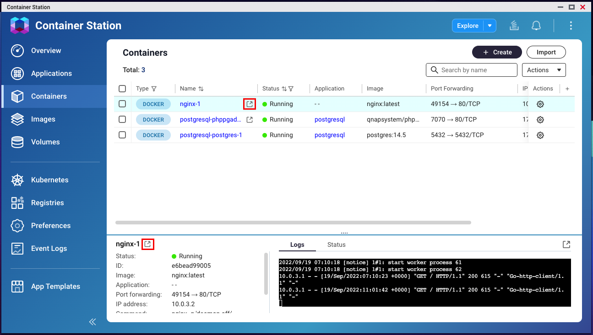Open nginx-1 URL in new tab
The image size is (593, 335).
(x=250, y=104)
